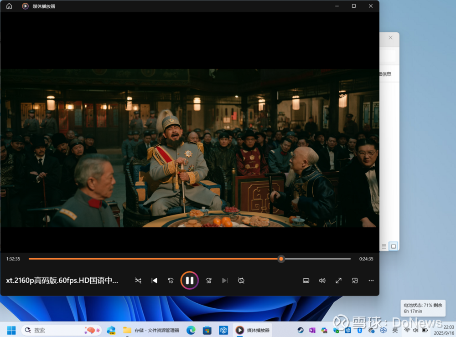
Task: Open the subtitles and captions menu
Action: click(x=306, y=281)
